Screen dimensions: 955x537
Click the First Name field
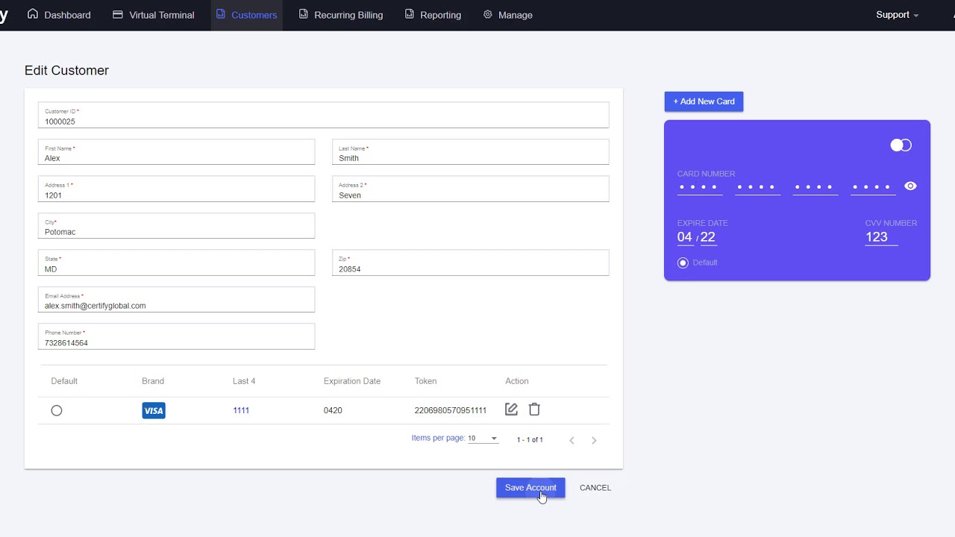(x=177, y=152)
